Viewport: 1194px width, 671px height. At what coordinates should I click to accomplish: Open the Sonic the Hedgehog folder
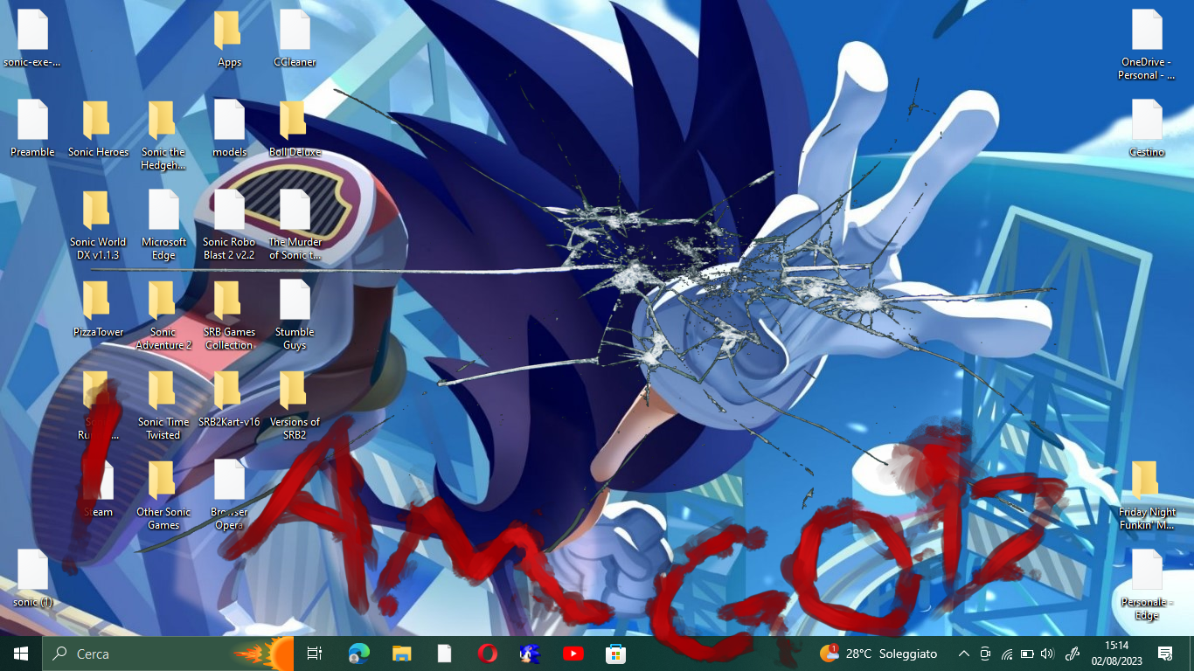point(163,135)
